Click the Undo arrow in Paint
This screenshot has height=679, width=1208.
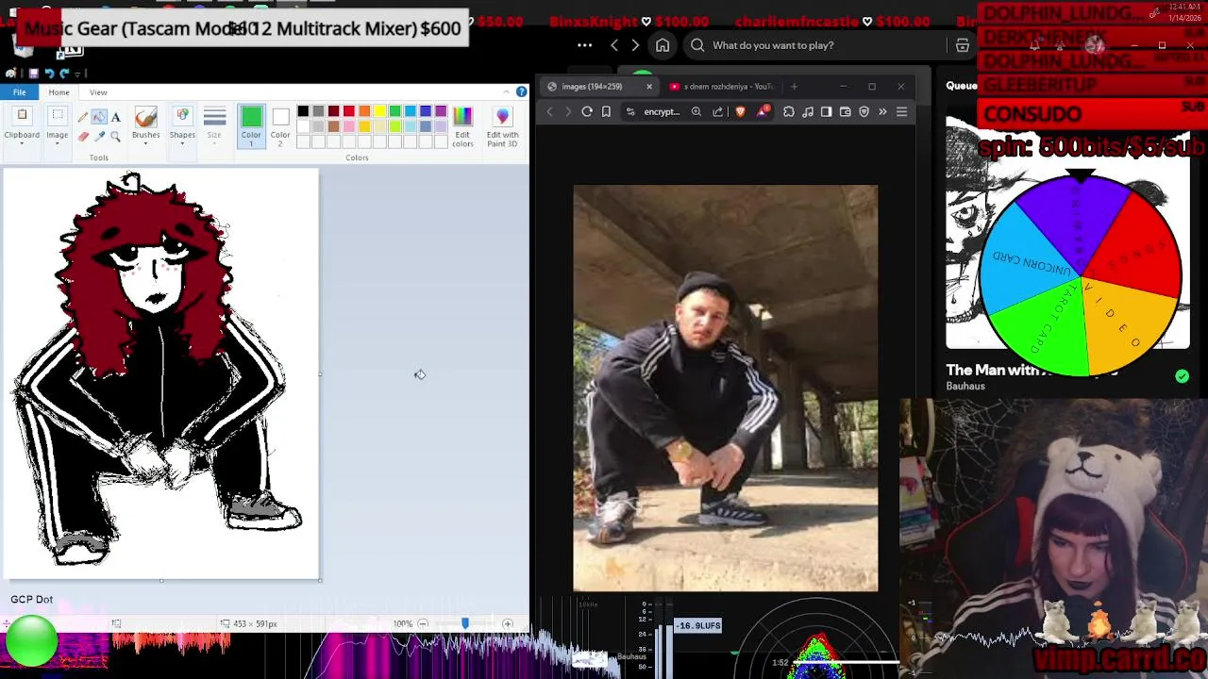pos(49,74)
